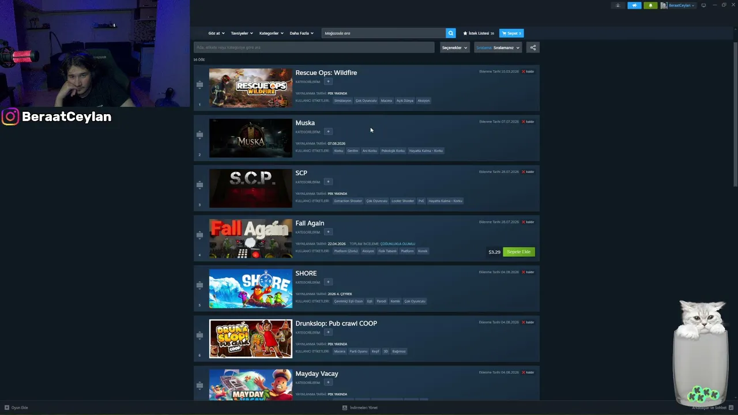Image resolution: width=738 pixels, height=415 pixels.
Task: Click the Oyun Ekle plus icon
Action: coord(7,408)
